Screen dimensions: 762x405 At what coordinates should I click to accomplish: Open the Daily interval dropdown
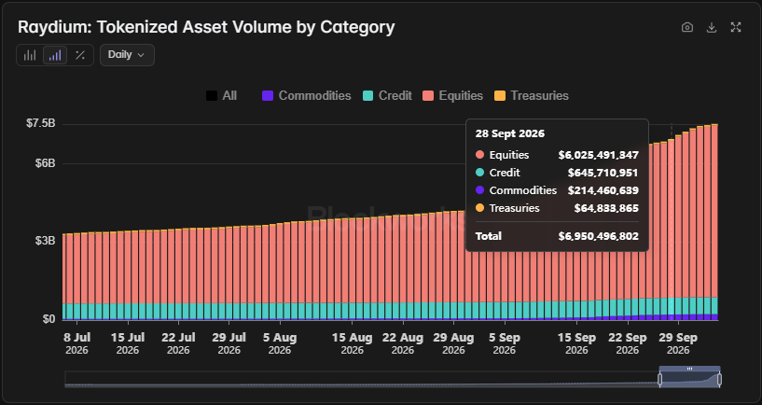point(127,55)
